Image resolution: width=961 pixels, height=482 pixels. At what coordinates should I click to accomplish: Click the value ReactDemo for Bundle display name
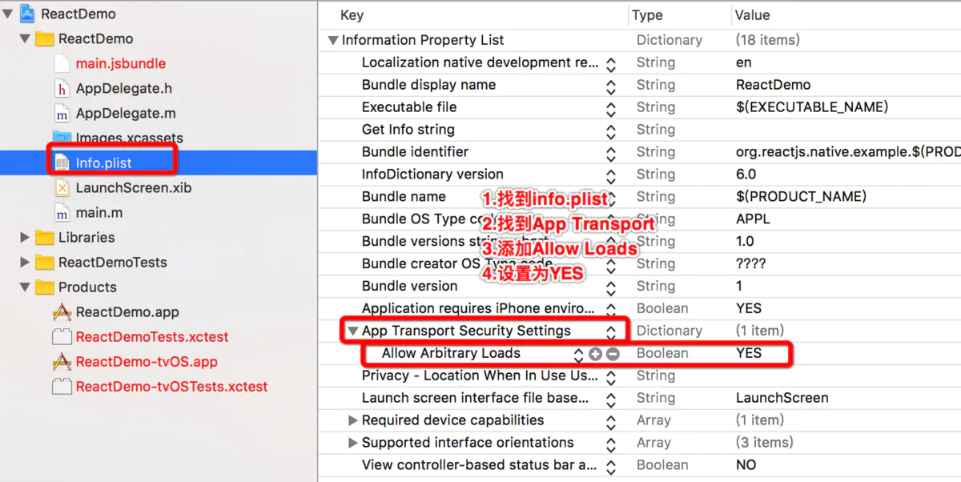coord(773,85)
